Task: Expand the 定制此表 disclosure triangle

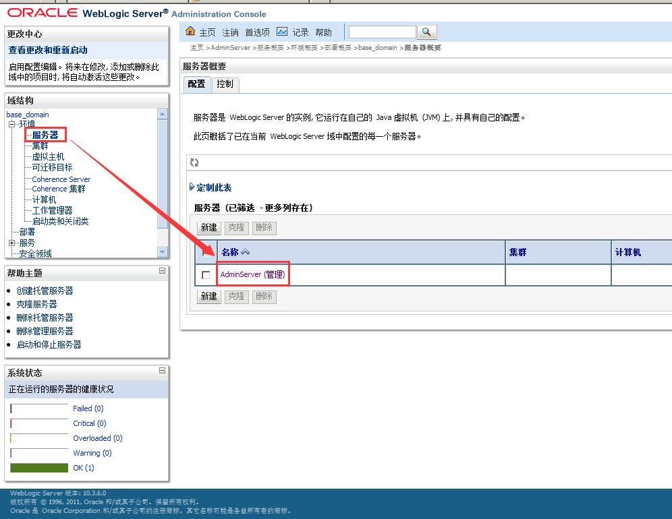Action: coord(192,187)
